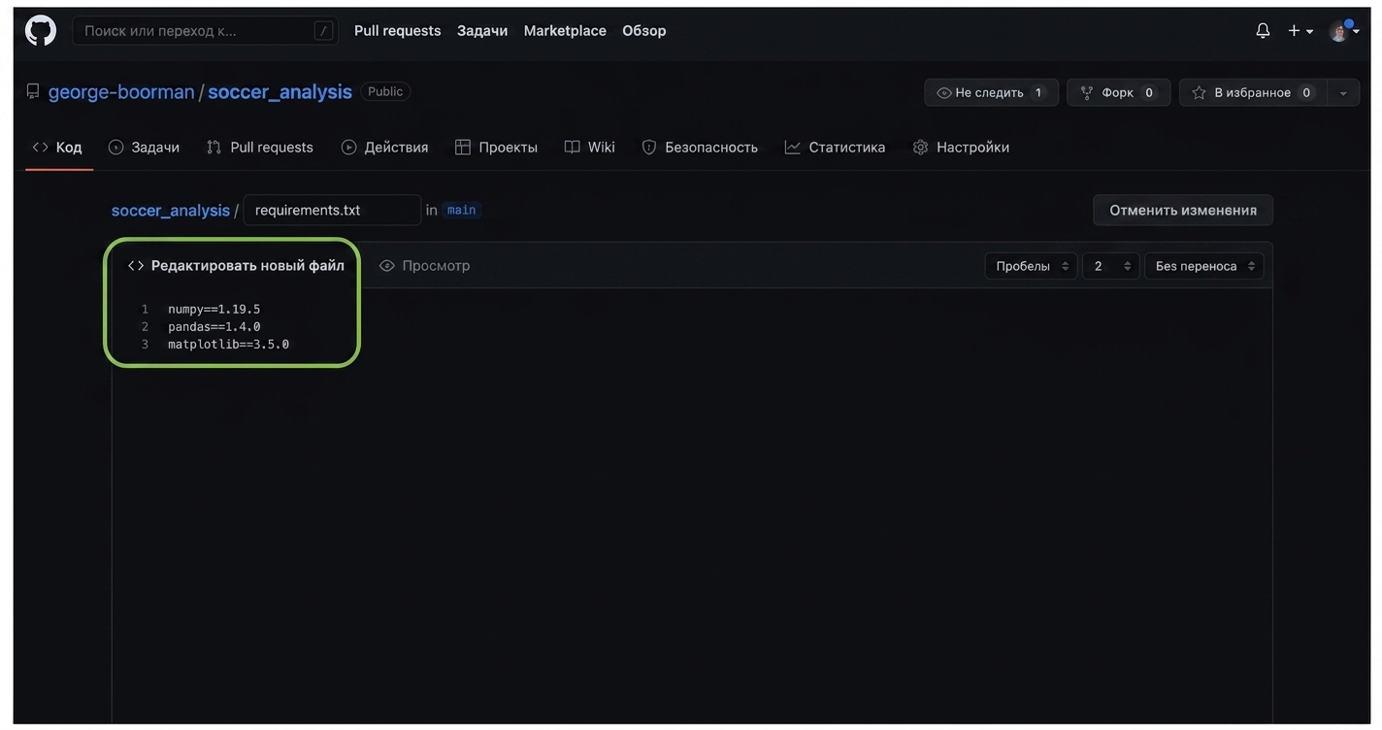This screenshot has width=1382, height=730.
Task: Open the soccer_analysis repository title link
Action: point(280,92)
